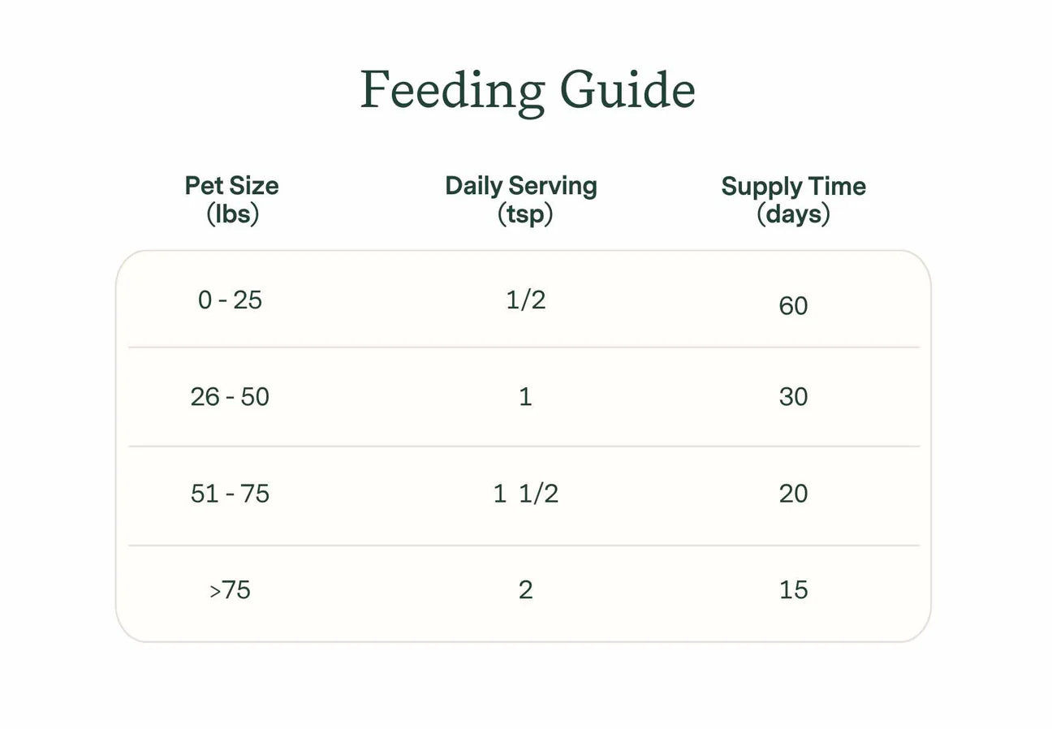Screen dimensions: 1052x729
Task: Select the "Pet Size" column header
Action: pos(231,186)
